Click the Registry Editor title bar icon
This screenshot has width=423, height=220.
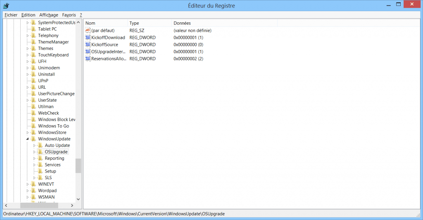(6, 5)
